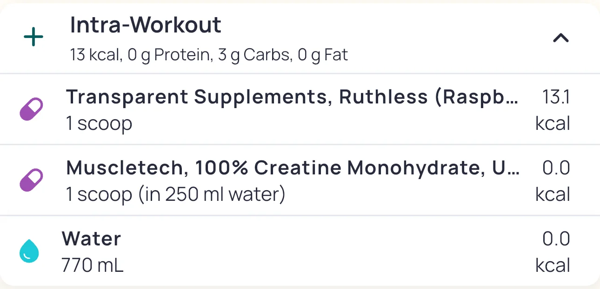600x289 pixels.
Task: Edit the 770 mL water amount
Action: [x=93, y=265]
